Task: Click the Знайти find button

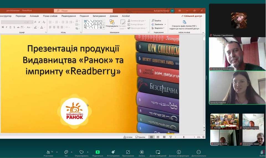Action: [x=156, y=20]
